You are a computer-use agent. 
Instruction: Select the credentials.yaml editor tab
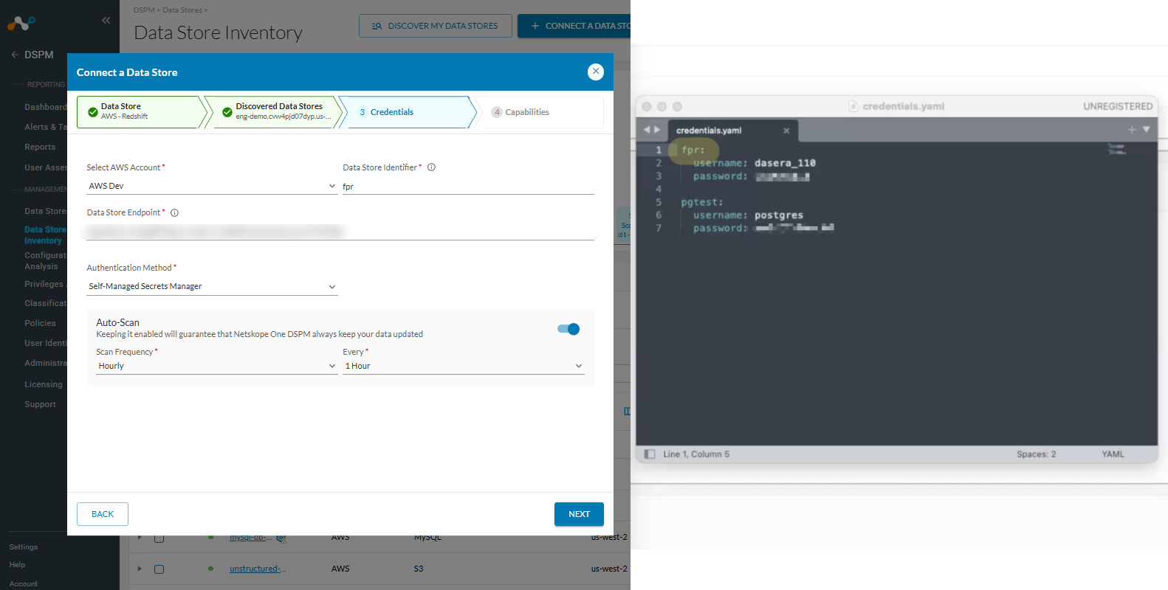[x=732, y=131]
